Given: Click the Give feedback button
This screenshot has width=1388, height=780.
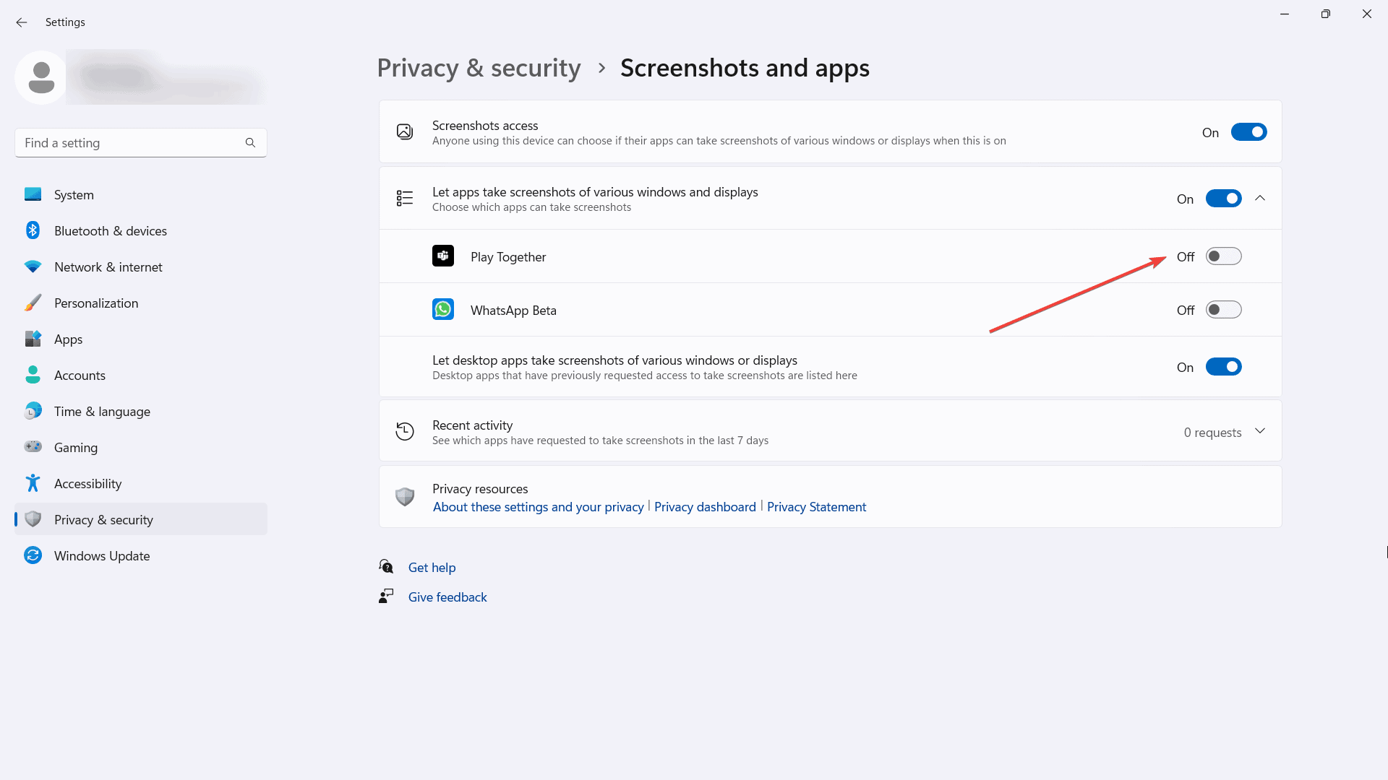Looking at the screenshot, I should click(448, 597).
